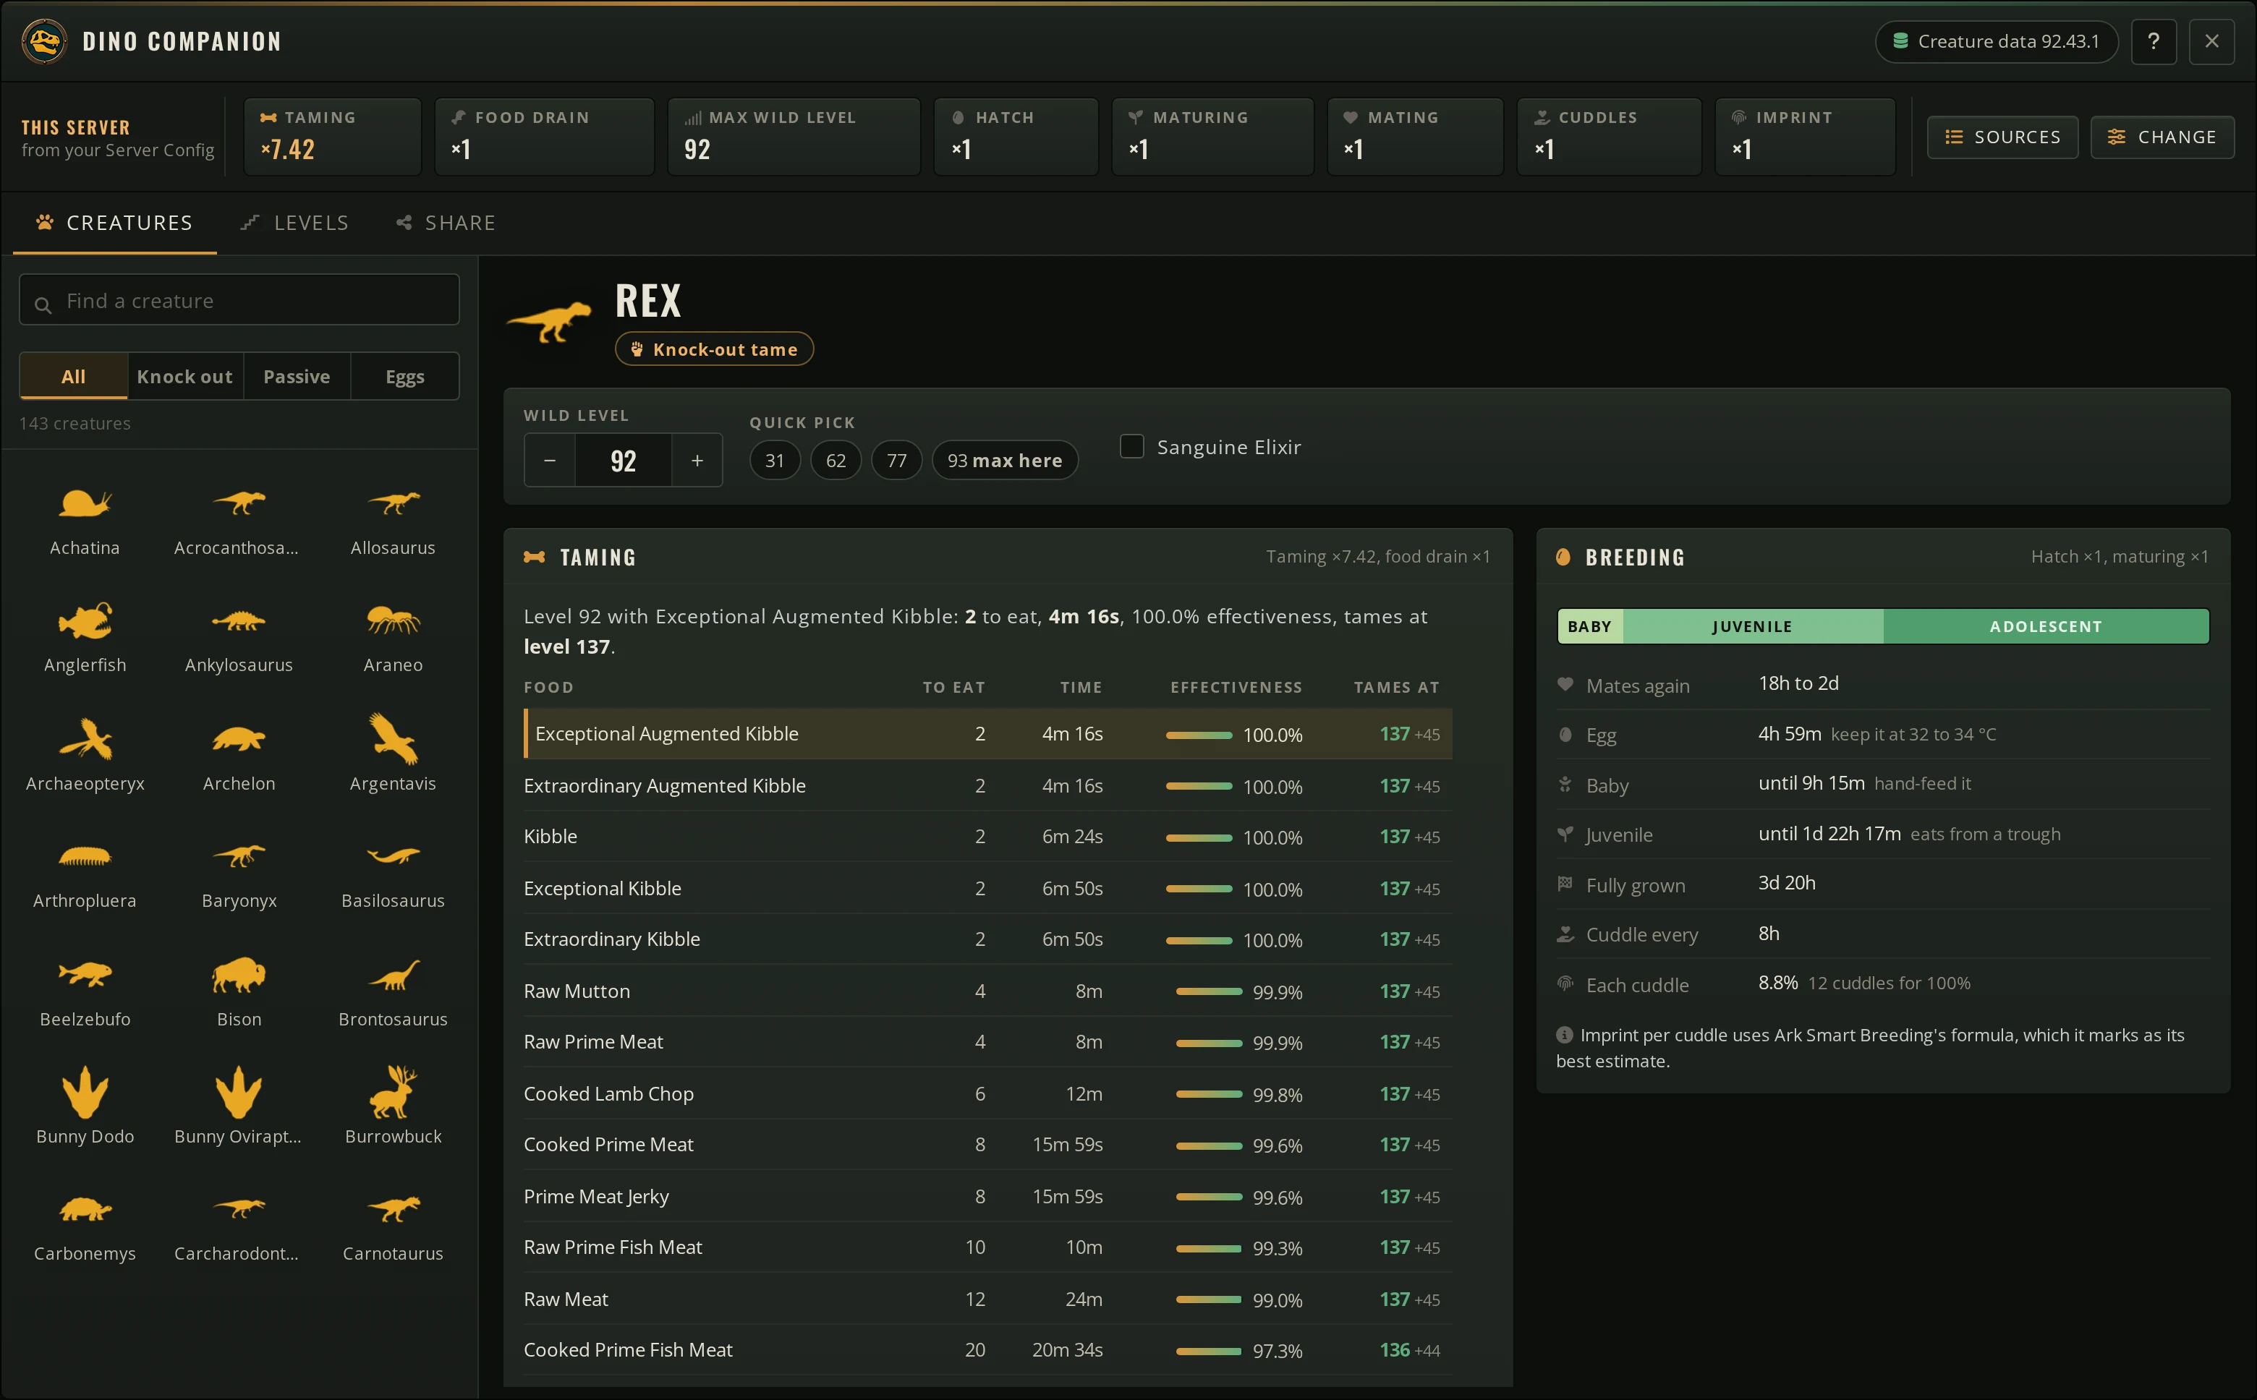Switch to the Levels tab
The width and height of the screenshot is (2257, 1400).
point(294,223)
